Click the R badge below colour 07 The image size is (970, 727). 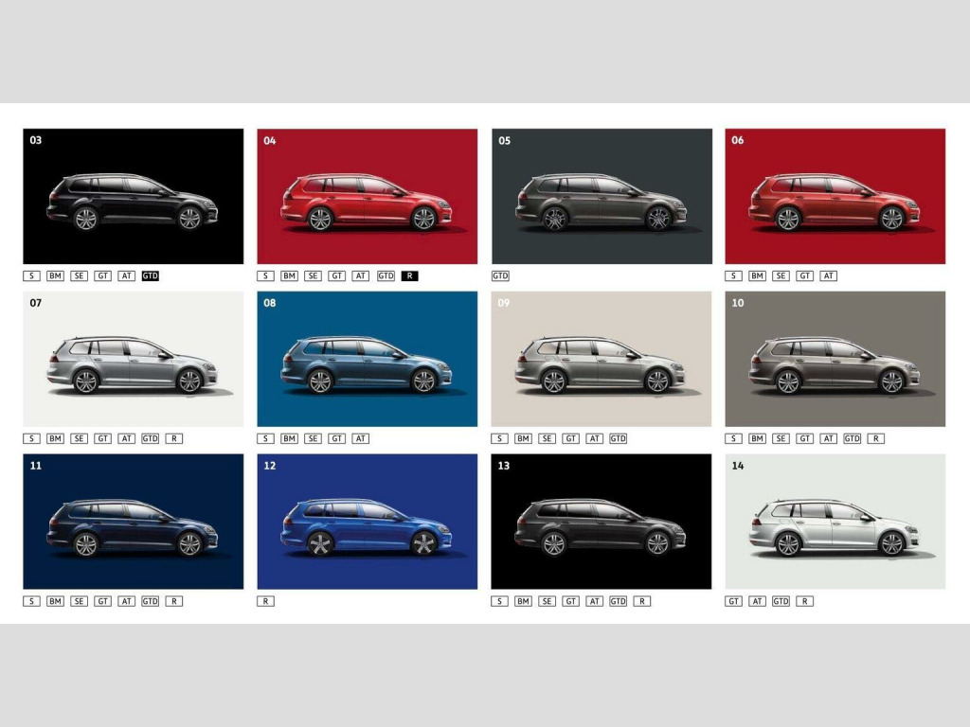point(173,439)
